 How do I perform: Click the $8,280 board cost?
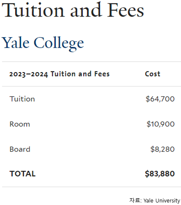tap(162, 149)
